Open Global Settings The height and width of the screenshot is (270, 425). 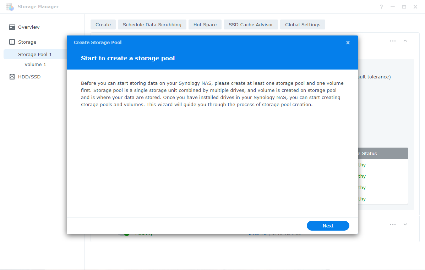[303, 24]
